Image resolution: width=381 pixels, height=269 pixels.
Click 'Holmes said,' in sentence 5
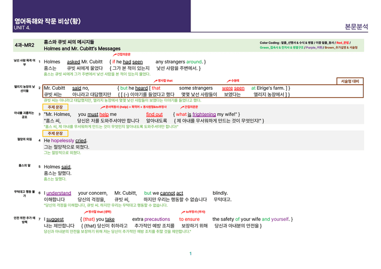tap(58, 166)
